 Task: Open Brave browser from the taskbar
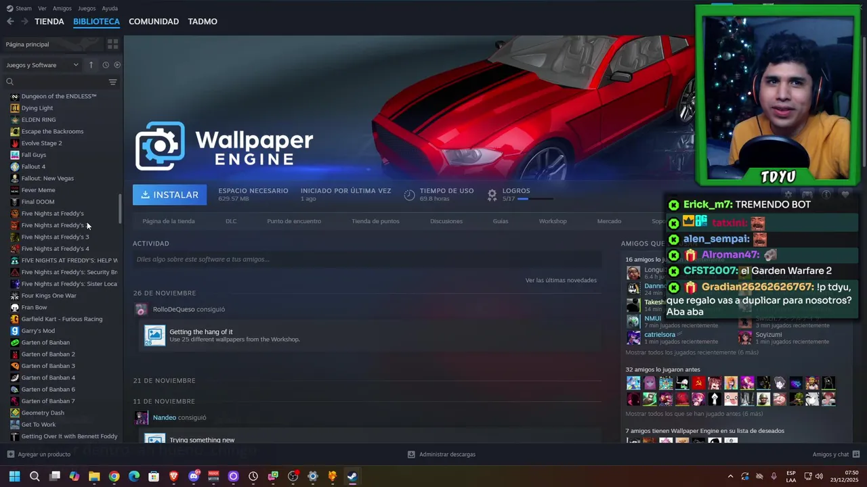174,476
